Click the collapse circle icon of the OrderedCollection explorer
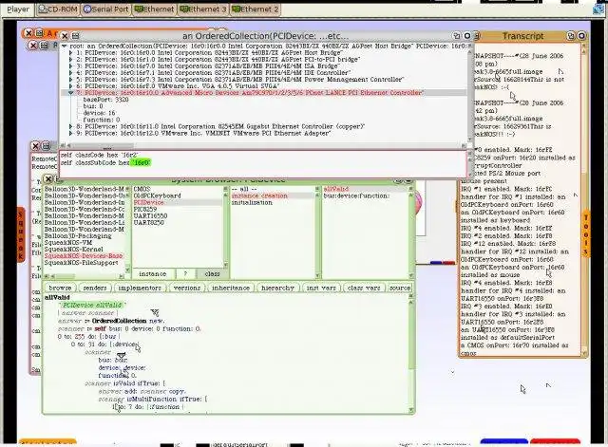Image resolution: width=608 pixels, height=447 pixels. click(467, 36)
